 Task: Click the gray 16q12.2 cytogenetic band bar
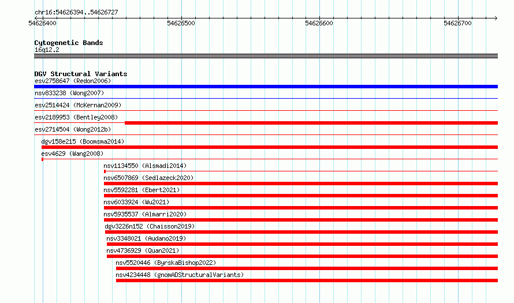point(266,56)
